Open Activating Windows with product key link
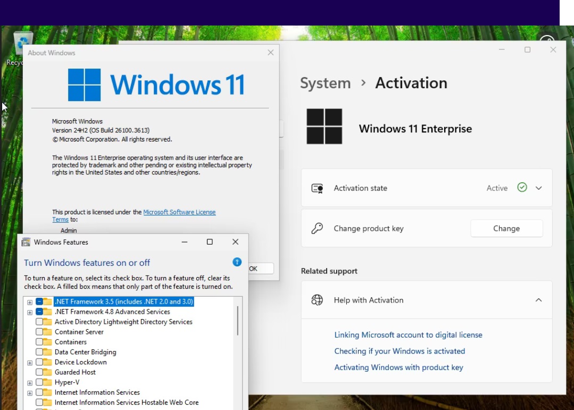 (398, 367)
